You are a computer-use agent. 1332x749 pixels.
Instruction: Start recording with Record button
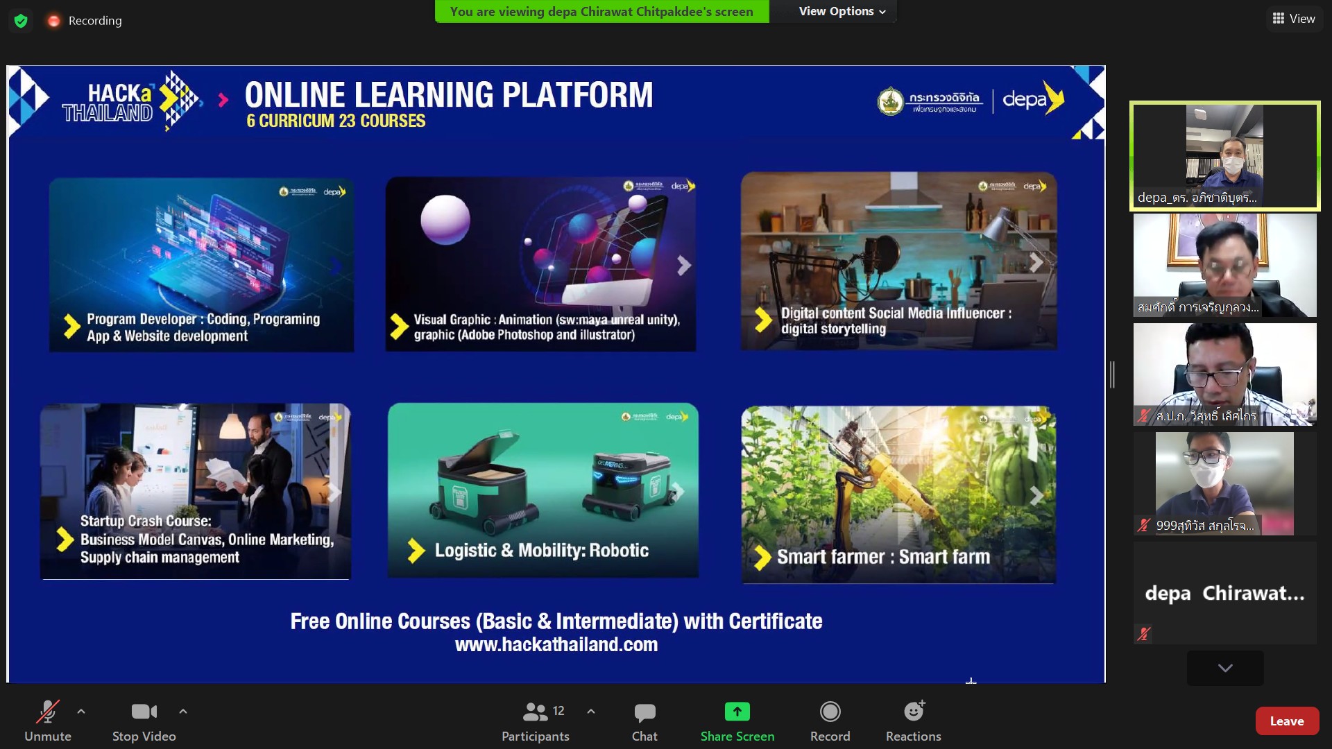coord(830,721)
